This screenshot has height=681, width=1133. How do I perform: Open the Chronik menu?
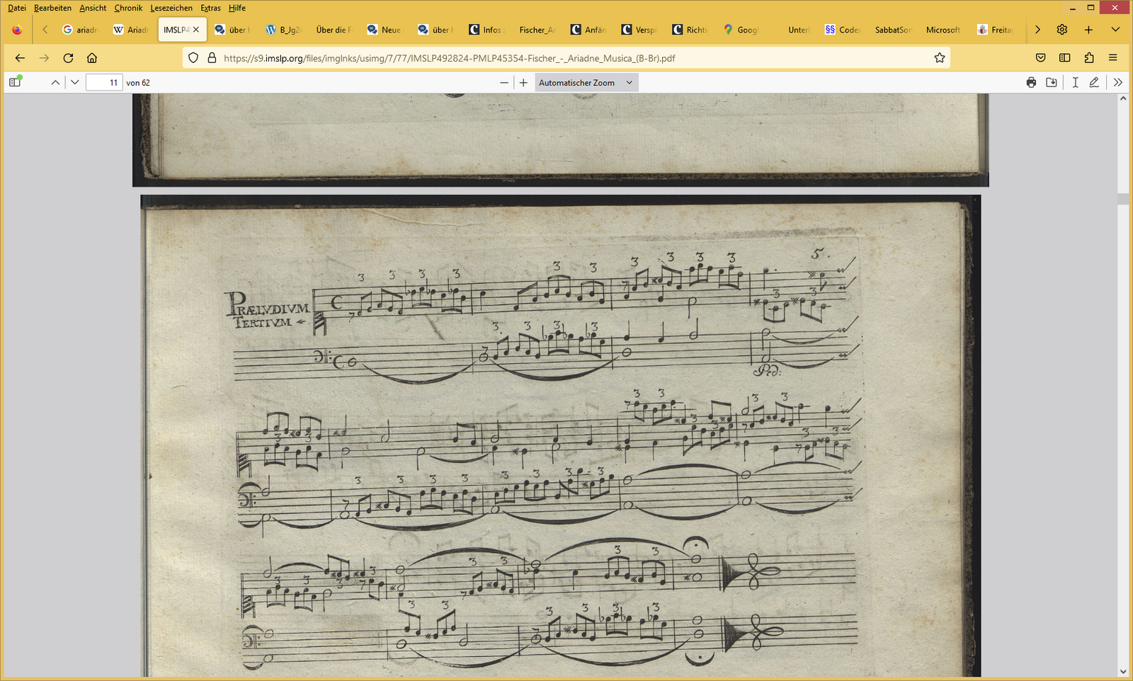point(128,8)
